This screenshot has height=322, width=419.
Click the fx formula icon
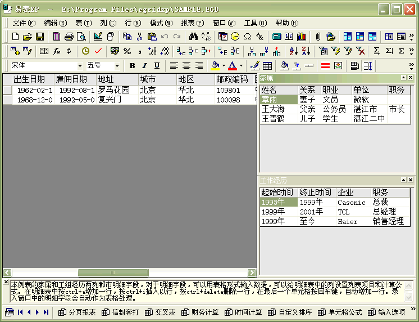(56, 51)
